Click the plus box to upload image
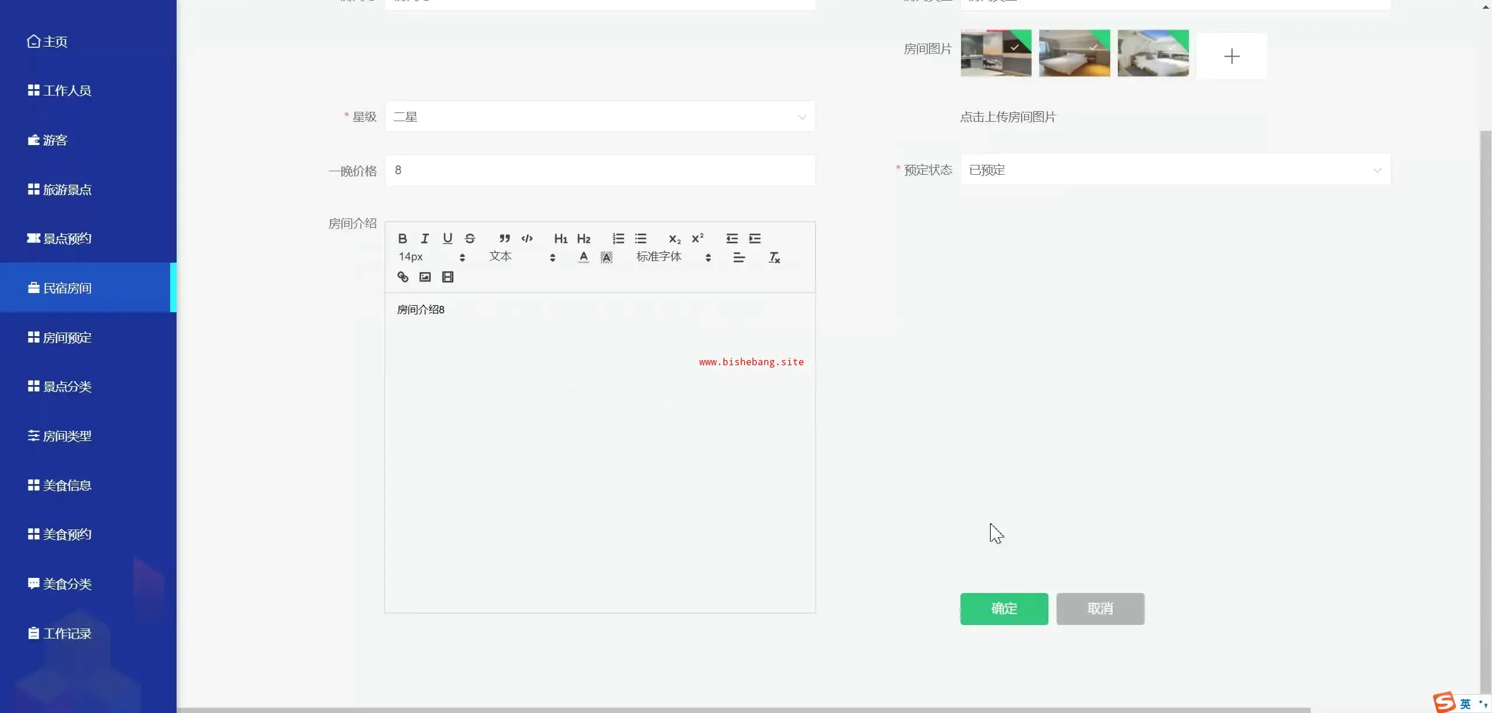The width and height of the screenshot is (1492, 713). 1231,56
